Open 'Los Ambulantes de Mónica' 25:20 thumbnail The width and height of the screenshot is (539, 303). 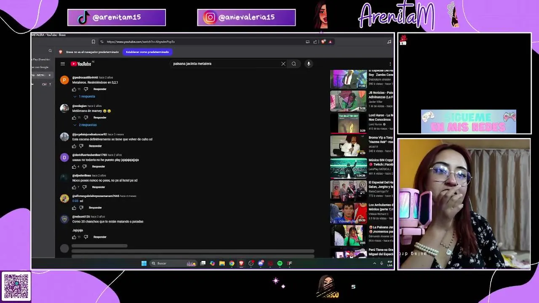(x=349, y=213)
